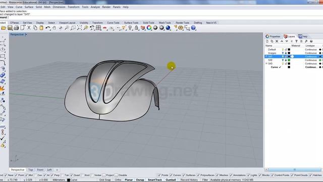The image size is (323, 182).
Task: Click the Copy icon in toolbar
Action: (35, 28)
